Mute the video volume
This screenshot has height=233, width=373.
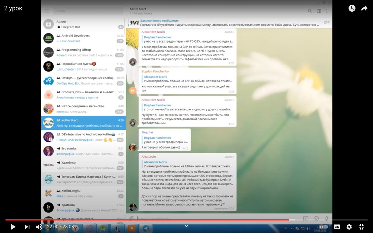point(39,227)
